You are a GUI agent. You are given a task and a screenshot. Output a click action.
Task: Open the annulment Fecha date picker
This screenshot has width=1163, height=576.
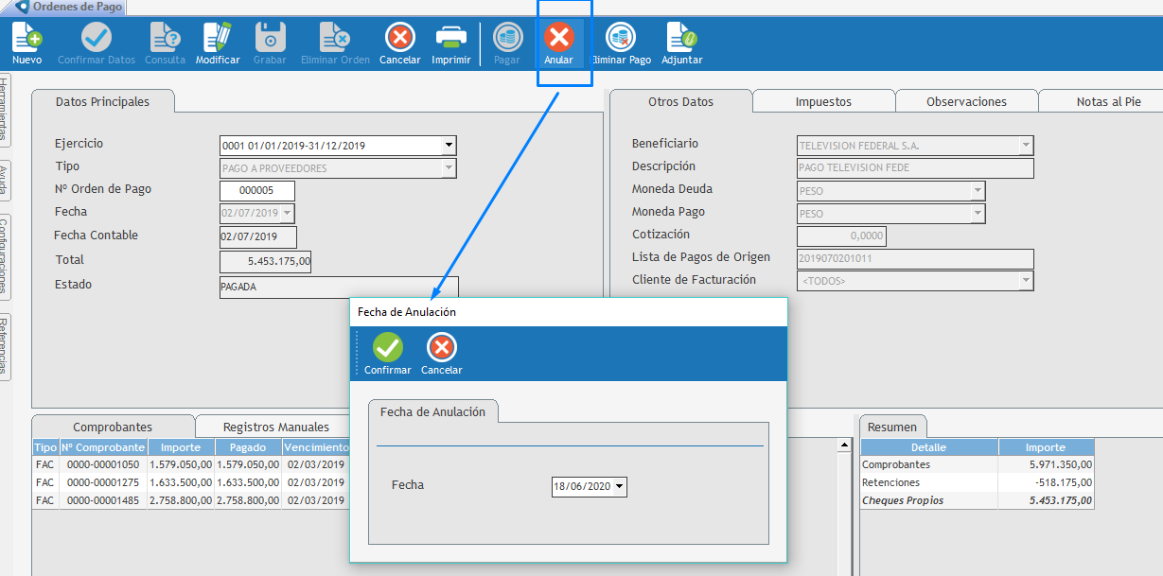(619, 486)
